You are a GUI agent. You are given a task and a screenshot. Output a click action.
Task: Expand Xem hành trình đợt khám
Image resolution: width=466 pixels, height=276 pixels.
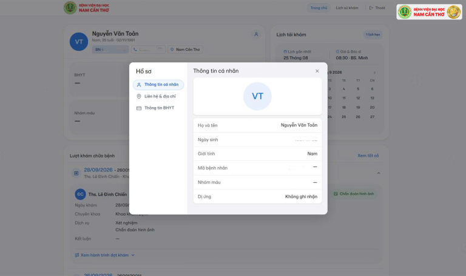[104, 255]
